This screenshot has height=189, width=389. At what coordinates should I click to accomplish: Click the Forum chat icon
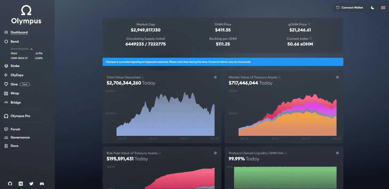click(6, 129)
